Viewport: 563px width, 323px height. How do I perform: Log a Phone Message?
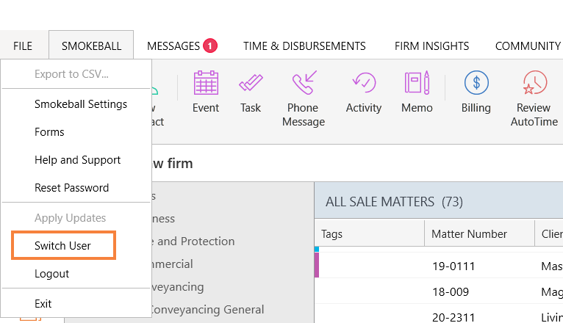(x=304, y=98)
